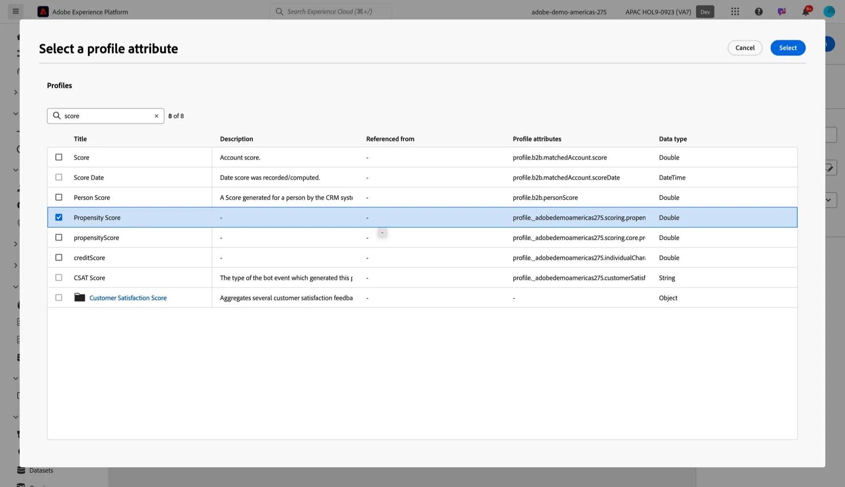The image size is (845, 487).
Task: Open the app switcher grid icon
Action: [735, 12]
